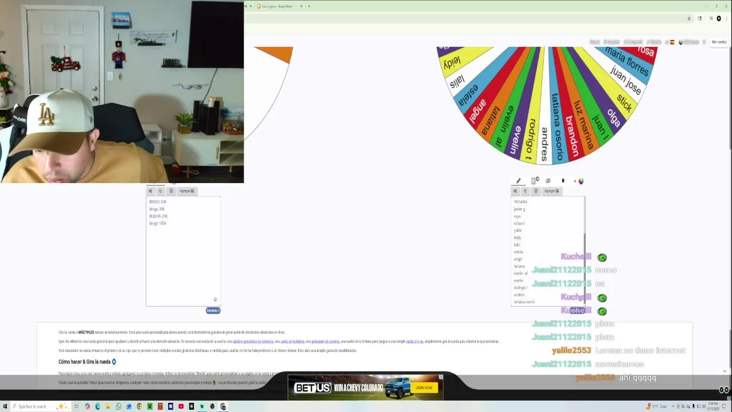This screenshot has height=412, width=732.
Task: Open the Windows Start menu
Action: pos(5,406)
